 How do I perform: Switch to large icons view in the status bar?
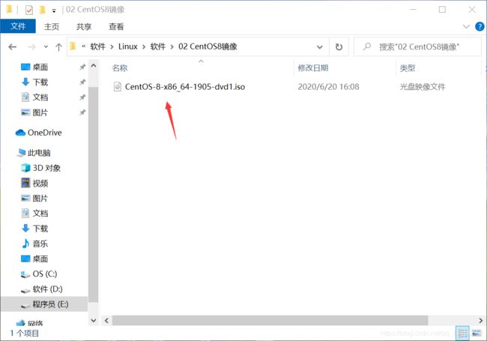coord(476,334)
